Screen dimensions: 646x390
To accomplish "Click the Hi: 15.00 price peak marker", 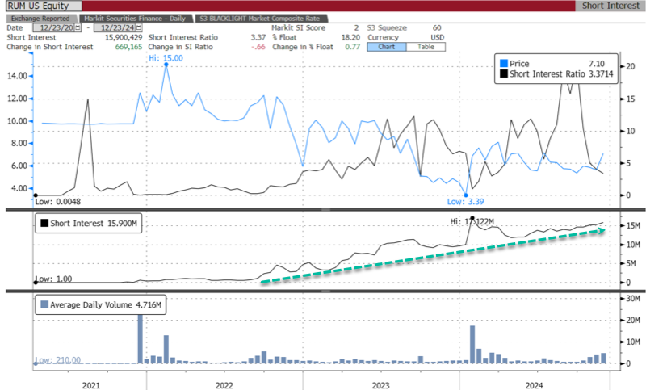I will pos(166,64).
